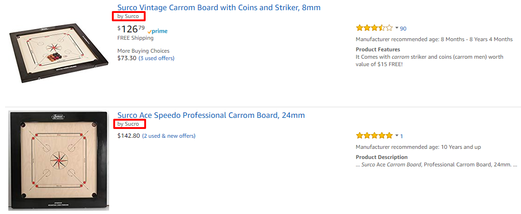Open the single review count link
Screen dimensions: 521x214
pyautogui.click(x=402, y=136)
